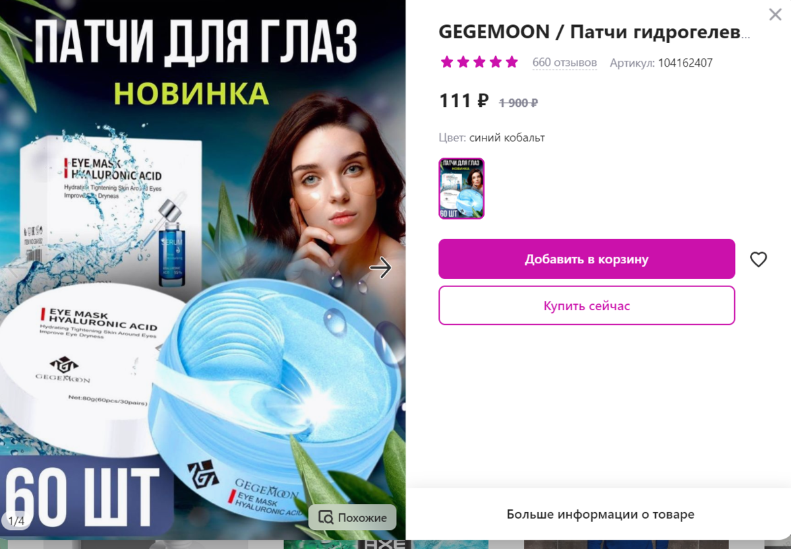Select the синий кобальт color thumbnail
The width and height of the screenshot is (791, 549).
pos(461,189)
